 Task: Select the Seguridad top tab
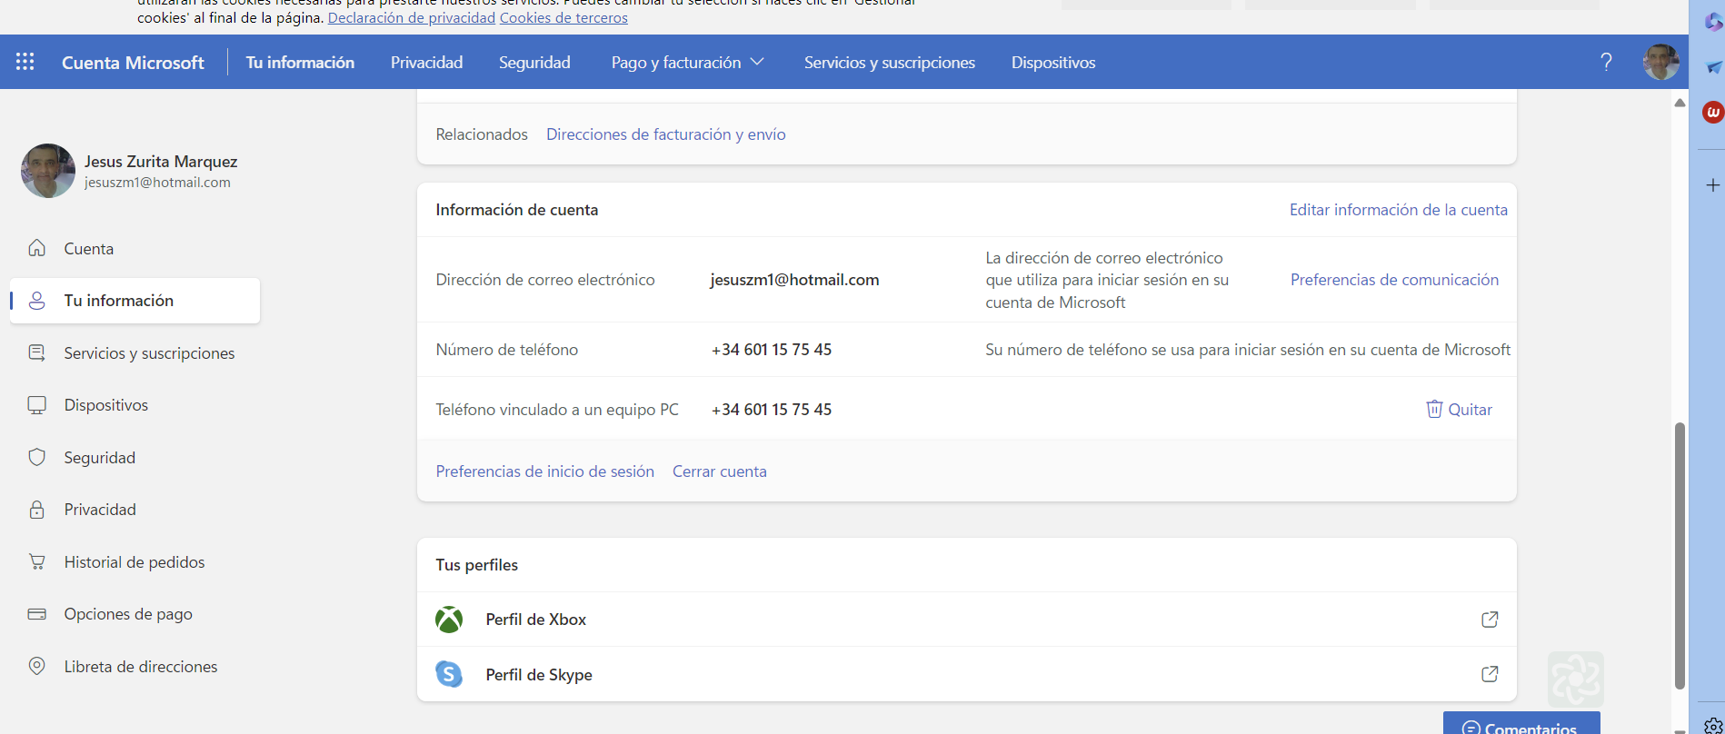(534, 62)
